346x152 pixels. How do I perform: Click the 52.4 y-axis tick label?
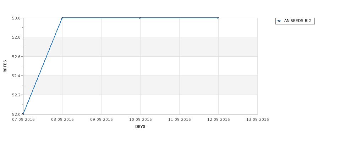pyautogui.click(x=16, y=76)
